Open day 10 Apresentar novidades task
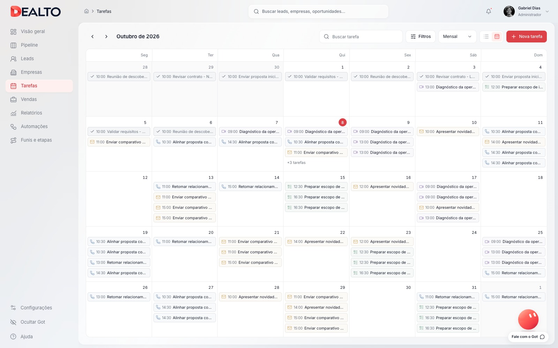 (x=448, y=132)
